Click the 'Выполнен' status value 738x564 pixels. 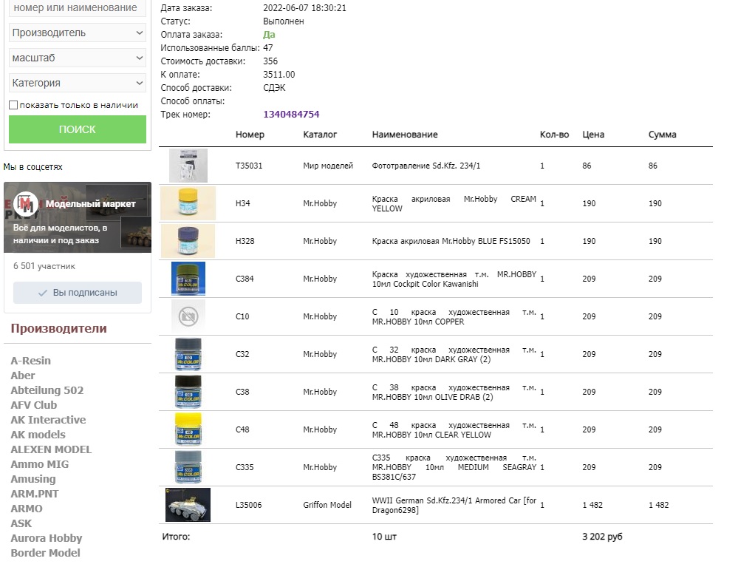[284, 21]
